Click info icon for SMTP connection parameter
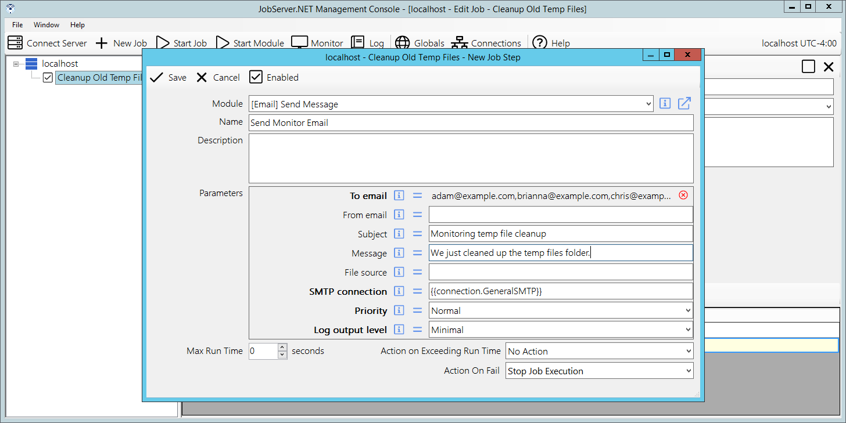Viewport: 846px width, 423px height. tap(399, 291)
